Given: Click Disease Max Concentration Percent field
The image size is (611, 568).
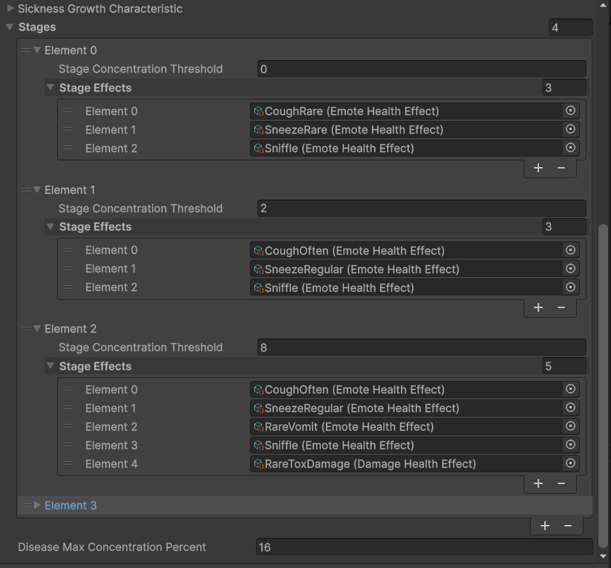Looking at the screenshot, I should coord(424,547).
